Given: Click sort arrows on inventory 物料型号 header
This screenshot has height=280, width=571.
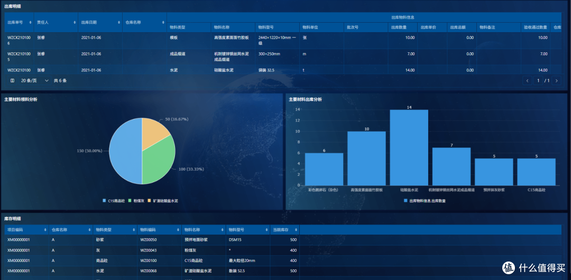Looking at the screenshot, I should [x=267, y=230].
